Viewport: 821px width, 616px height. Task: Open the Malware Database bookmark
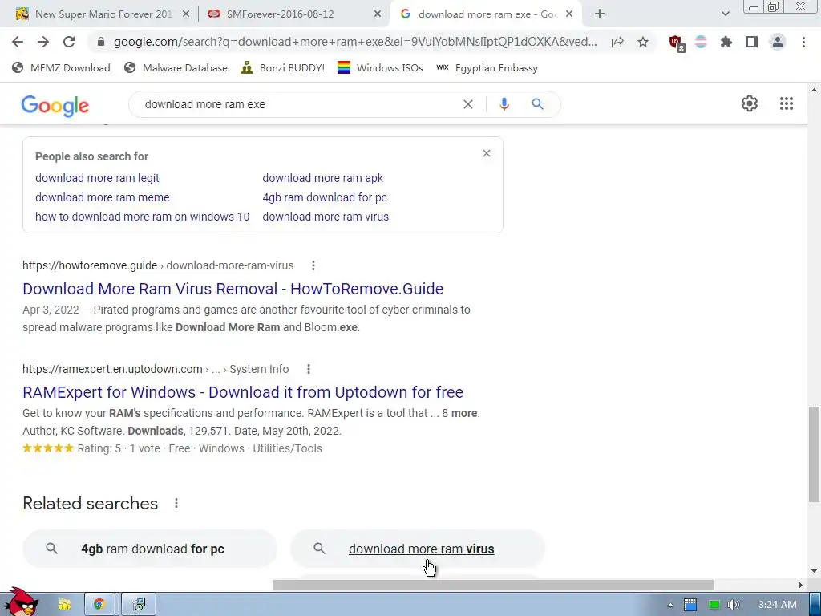click(176, 67)
